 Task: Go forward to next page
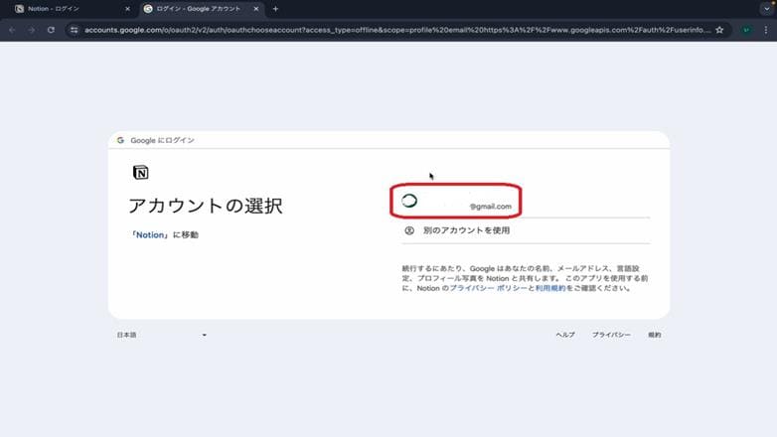coord(31,30)
